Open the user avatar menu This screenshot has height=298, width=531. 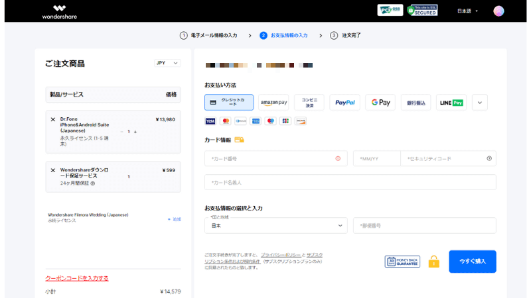pos(498,11)
